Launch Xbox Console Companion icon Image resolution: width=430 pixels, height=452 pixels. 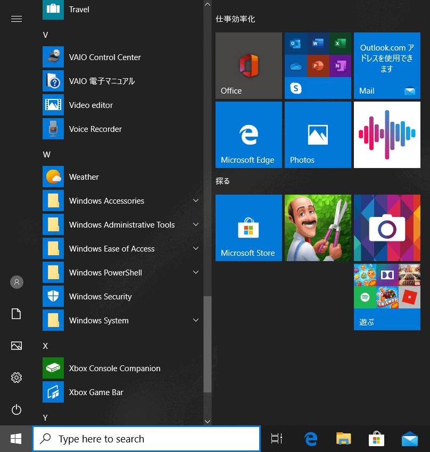tap(53, 368)
